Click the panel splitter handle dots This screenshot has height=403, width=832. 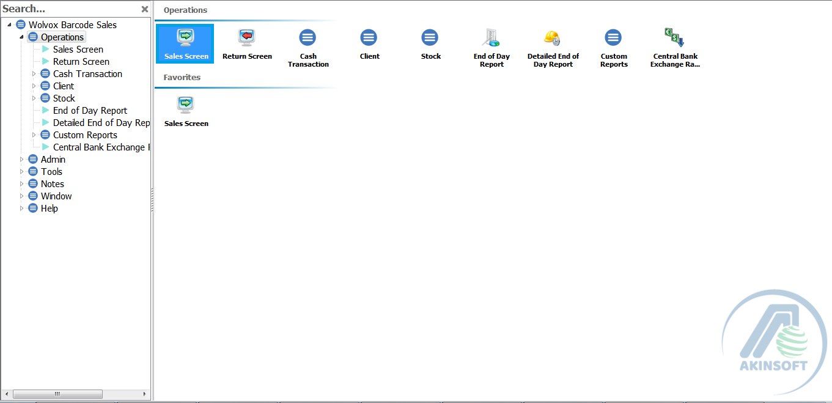point(152,200)
